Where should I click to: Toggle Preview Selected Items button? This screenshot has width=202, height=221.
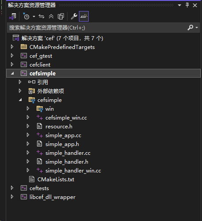point(84,16)
